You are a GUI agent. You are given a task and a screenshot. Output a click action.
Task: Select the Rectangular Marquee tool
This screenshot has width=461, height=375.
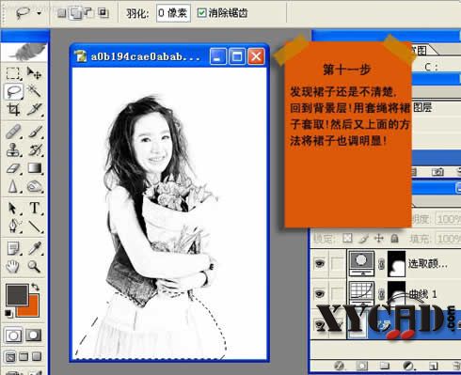[13, 73]
